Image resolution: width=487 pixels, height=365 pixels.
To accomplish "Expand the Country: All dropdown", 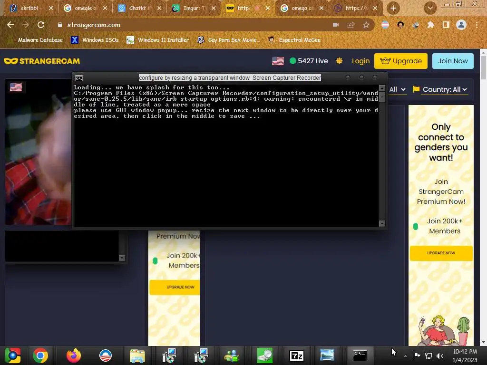I will click(445, 89).
